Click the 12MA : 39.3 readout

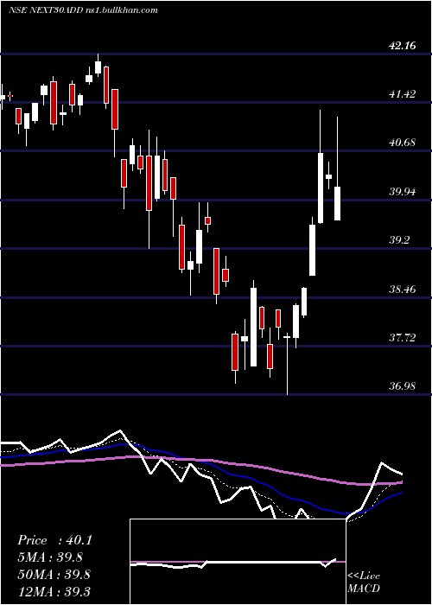tap(54, 591)
